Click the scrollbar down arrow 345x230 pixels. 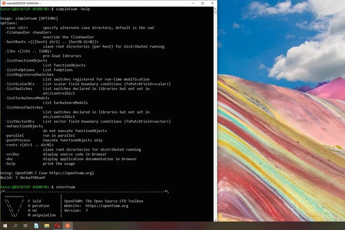[x=215, y=219]
